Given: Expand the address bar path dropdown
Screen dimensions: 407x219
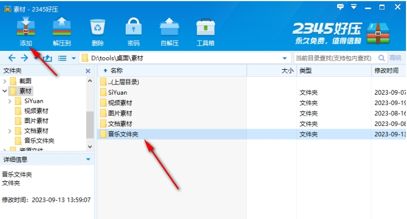Looking at the screenshot, I should [285, 58].
